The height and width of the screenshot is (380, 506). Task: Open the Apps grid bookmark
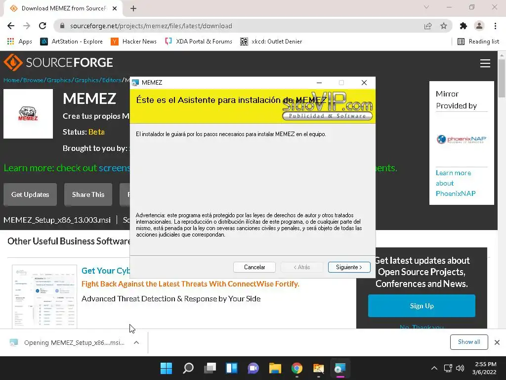pos(19,42)
